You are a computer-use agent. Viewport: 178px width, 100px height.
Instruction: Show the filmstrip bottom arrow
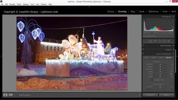[89, 99]
